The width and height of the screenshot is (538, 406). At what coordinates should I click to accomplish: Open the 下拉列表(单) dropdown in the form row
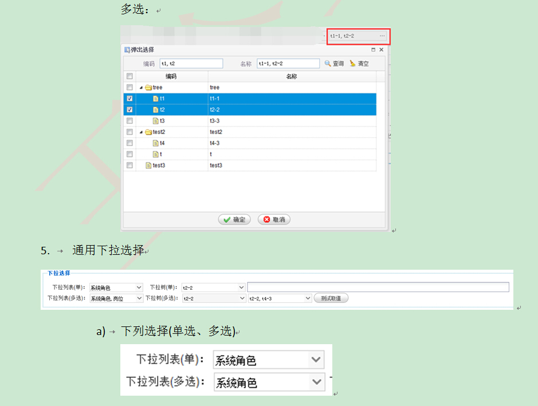pos(139,287)
